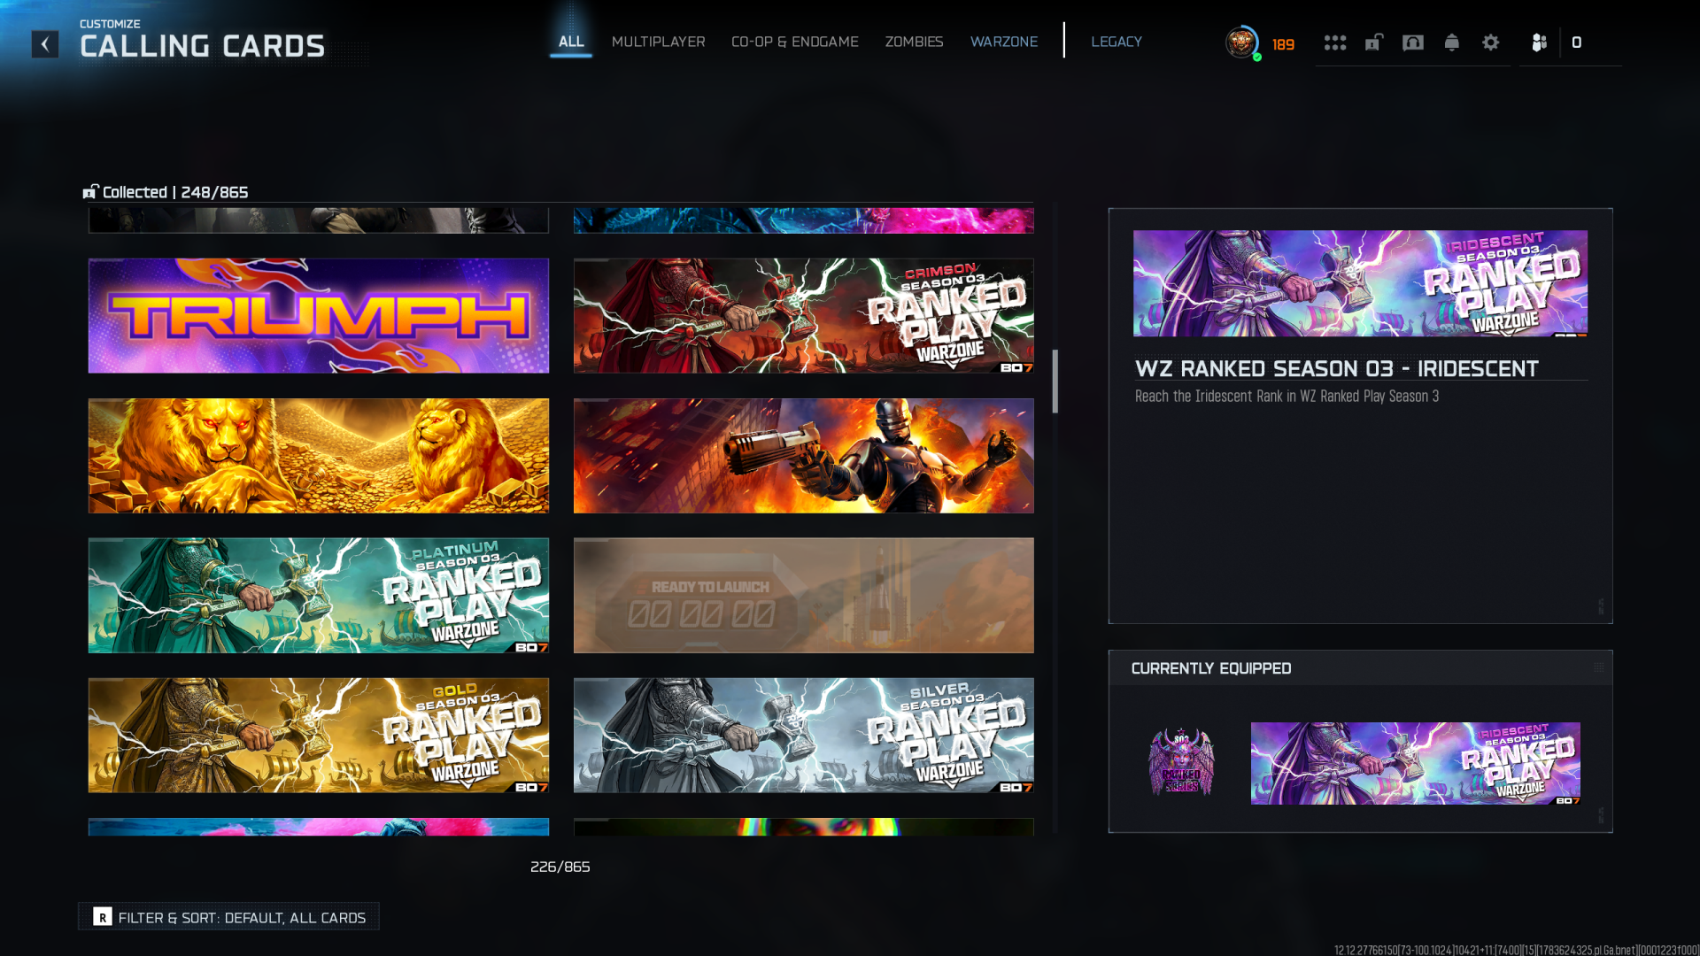1700x956 pixels.
Task: Click the 226/865 position counter
Action: [x=560, y=867]
